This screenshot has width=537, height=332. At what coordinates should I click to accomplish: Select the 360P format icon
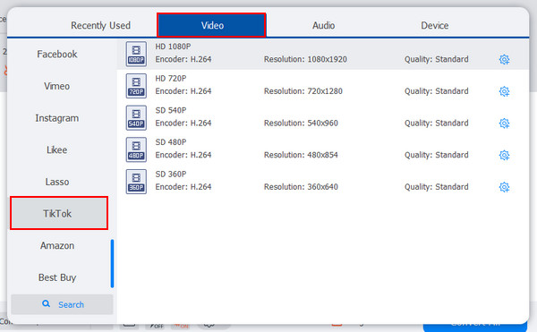[136, 182]
